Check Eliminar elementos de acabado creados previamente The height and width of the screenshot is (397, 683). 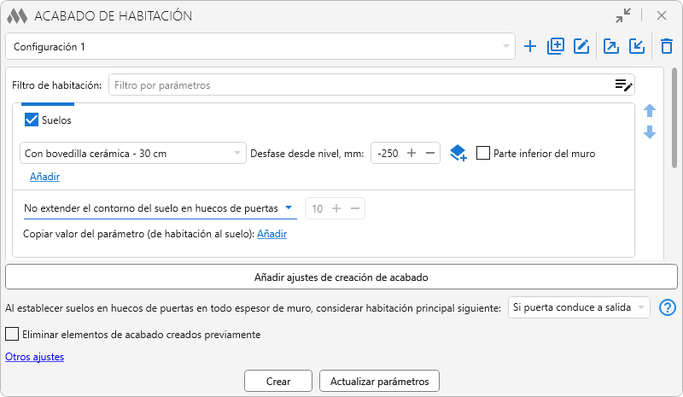pos(13,335)
